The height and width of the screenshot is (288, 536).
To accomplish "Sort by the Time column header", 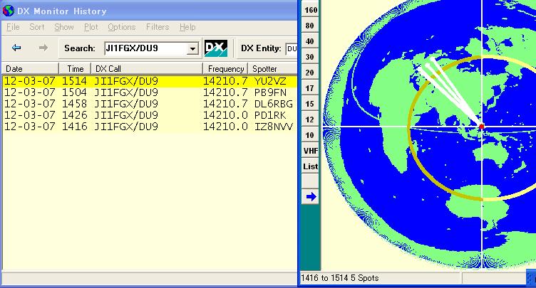I will 76,68.
